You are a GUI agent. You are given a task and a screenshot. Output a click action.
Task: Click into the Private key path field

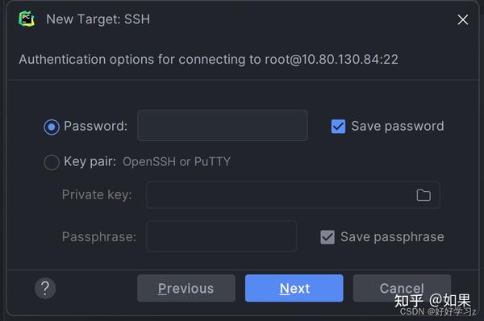[293, 195]
